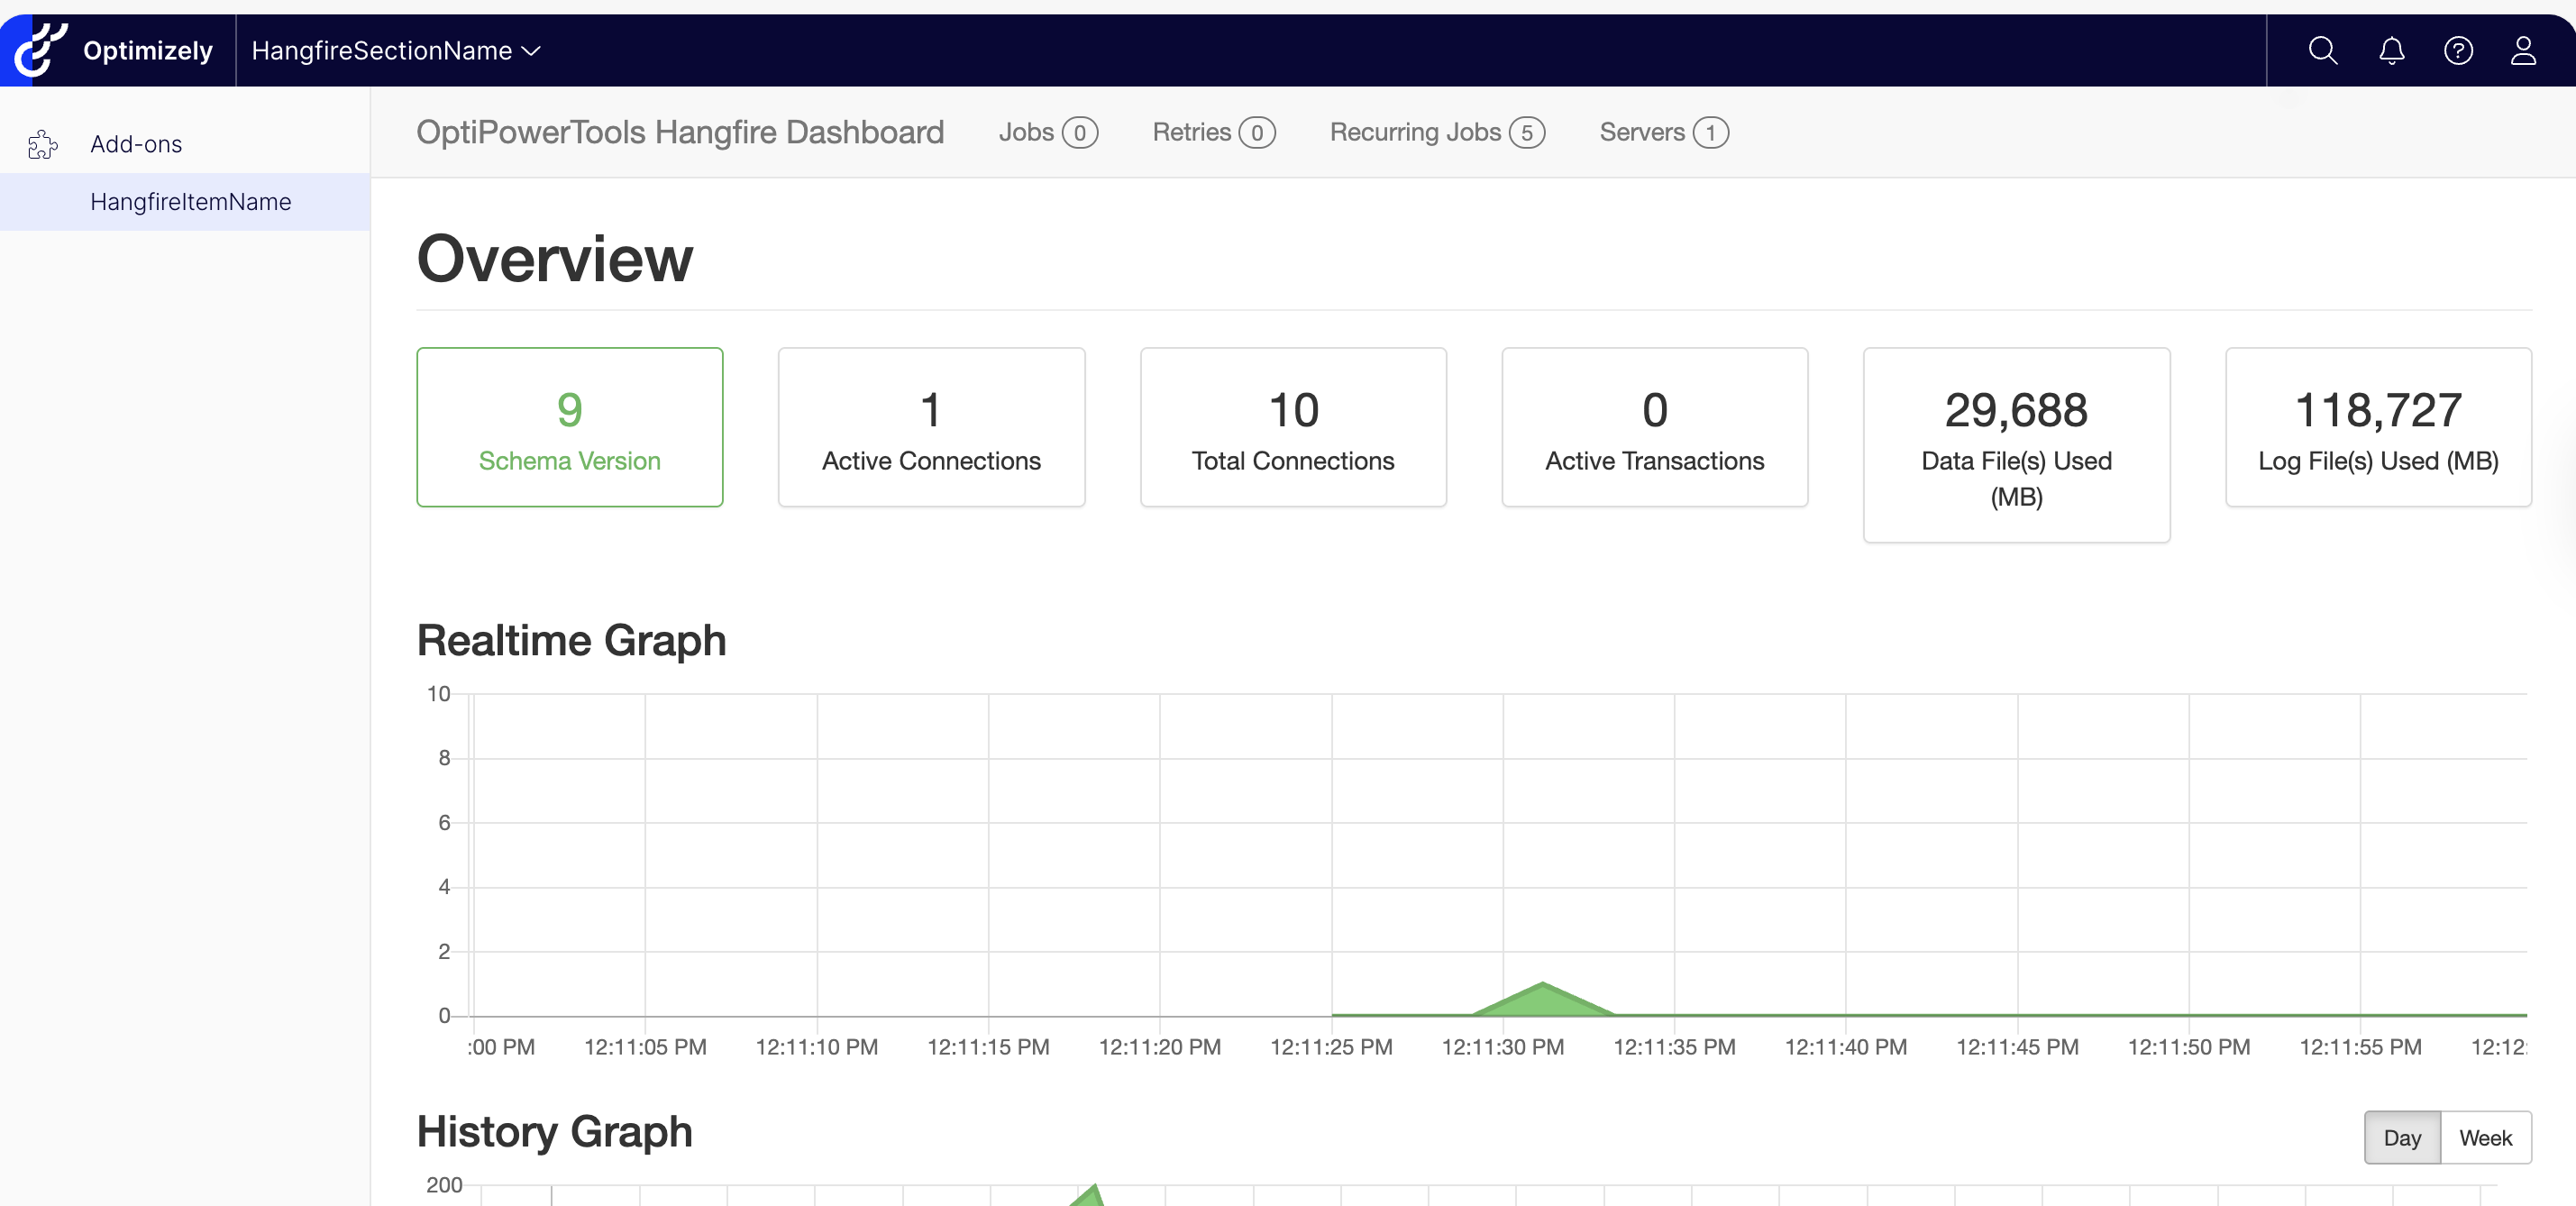Select HangfireItemName in the sidebar
Image resolution: width=2576 pixels, height=1206 pixels.
click(190, 202)
